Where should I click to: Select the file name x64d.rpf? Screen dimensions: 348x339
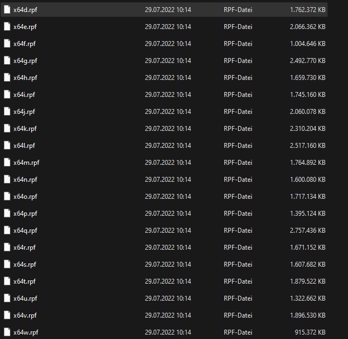tap(25, 10)
